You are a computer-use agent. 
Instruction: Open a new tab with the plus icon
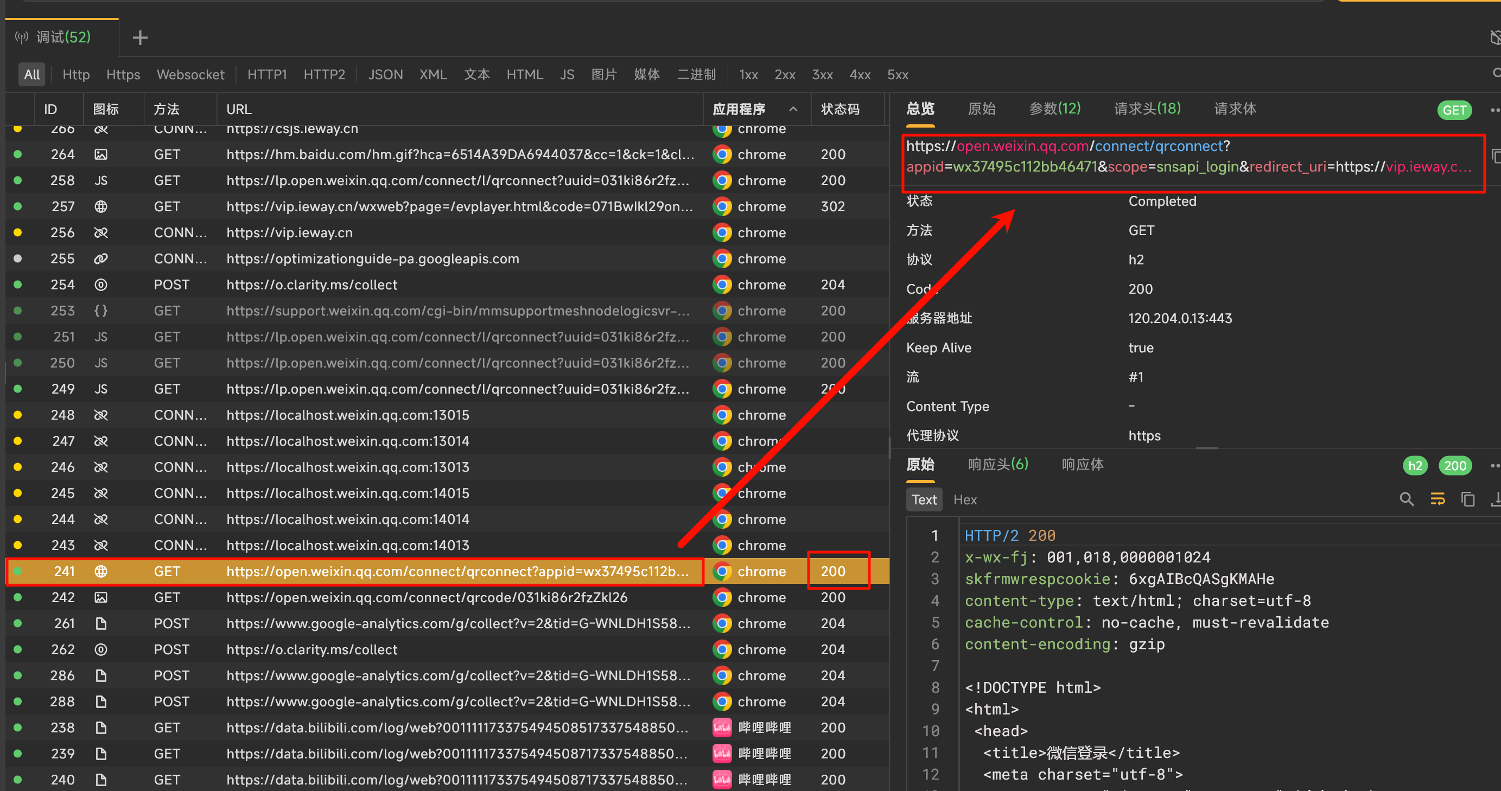[140, 38]
